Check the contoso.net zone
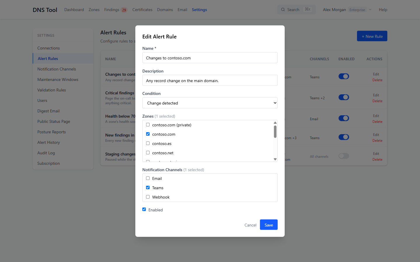 point(148,153)
